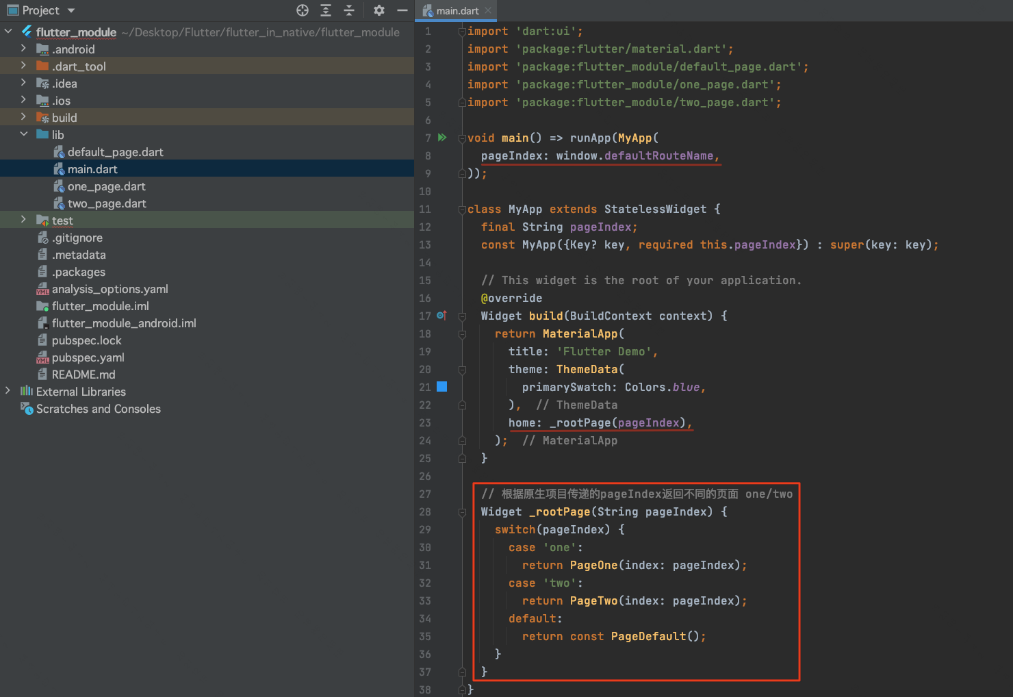Expand the External Libraries node
Screen dimensions: 1013x697
(x=8, y=391)
